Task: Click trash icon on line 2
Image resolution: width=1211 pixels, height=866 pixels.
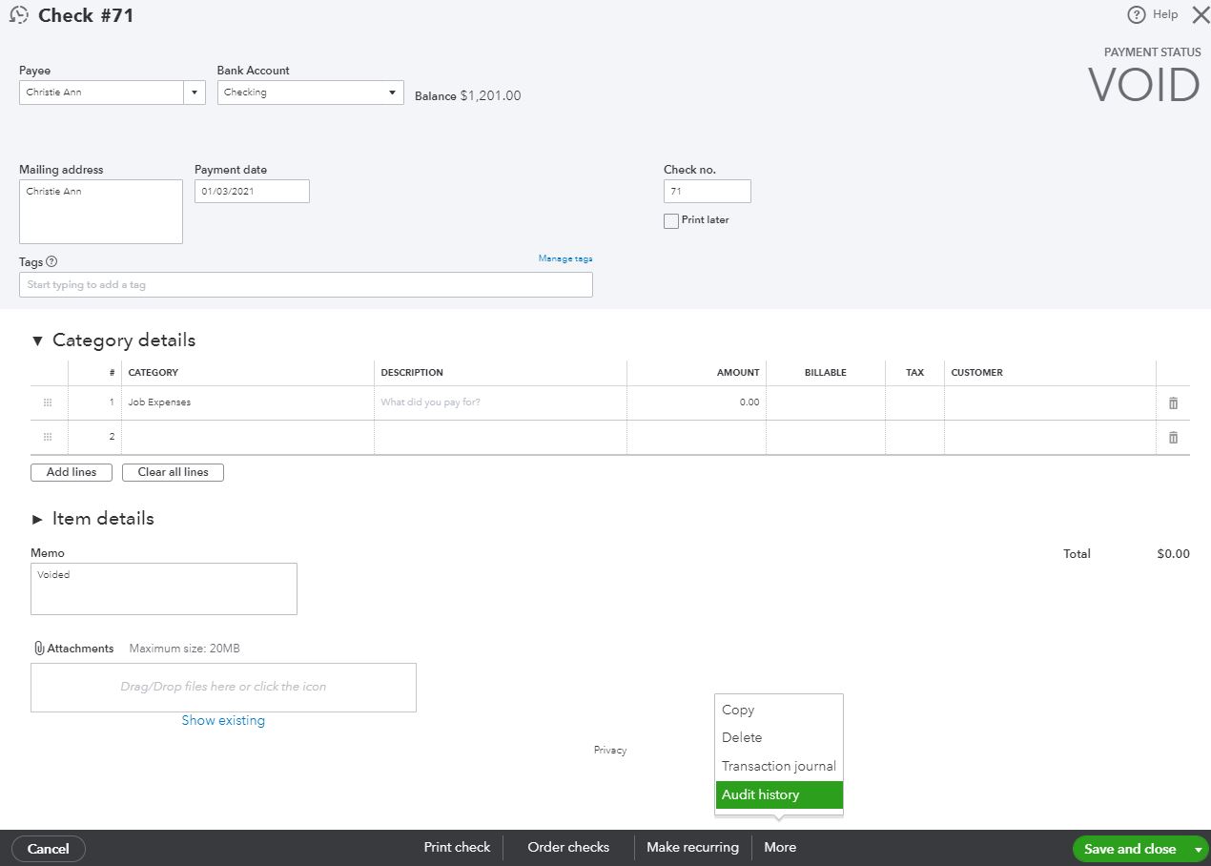Action: [1173, 438]
